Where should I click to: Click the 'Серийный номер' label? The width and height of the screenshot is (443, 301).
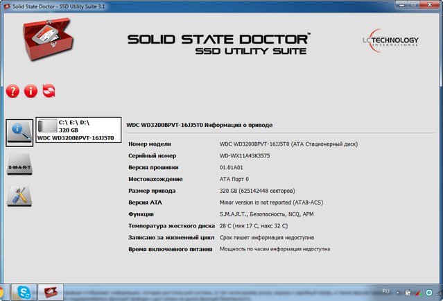152,156
